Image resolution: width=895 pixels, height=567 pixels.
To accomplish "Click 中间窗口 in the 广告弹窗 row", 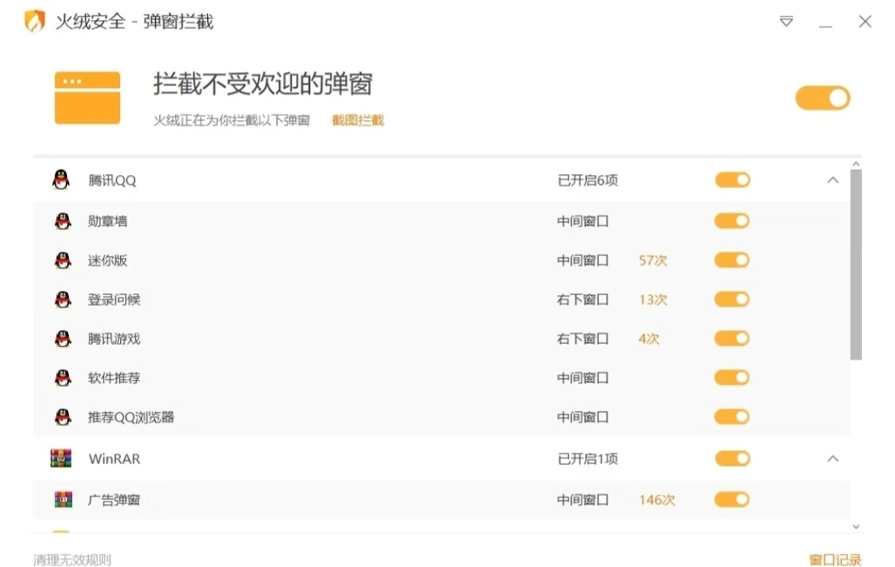I will pos(583,500).
